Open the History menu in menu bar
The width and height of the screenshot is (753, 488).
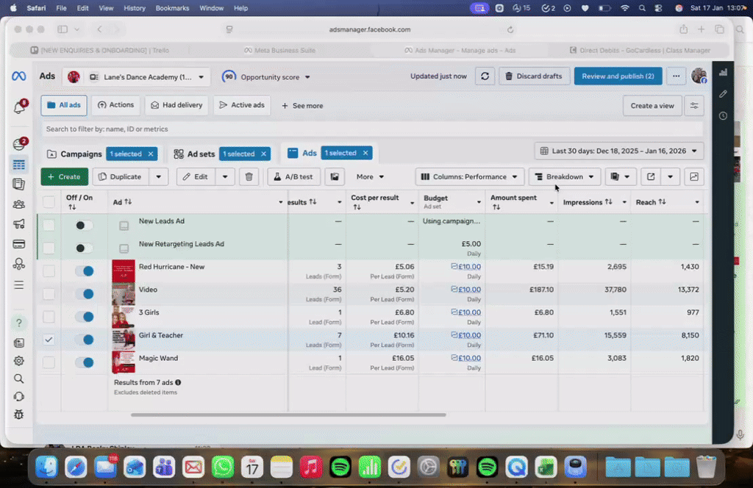pos(135,8)
